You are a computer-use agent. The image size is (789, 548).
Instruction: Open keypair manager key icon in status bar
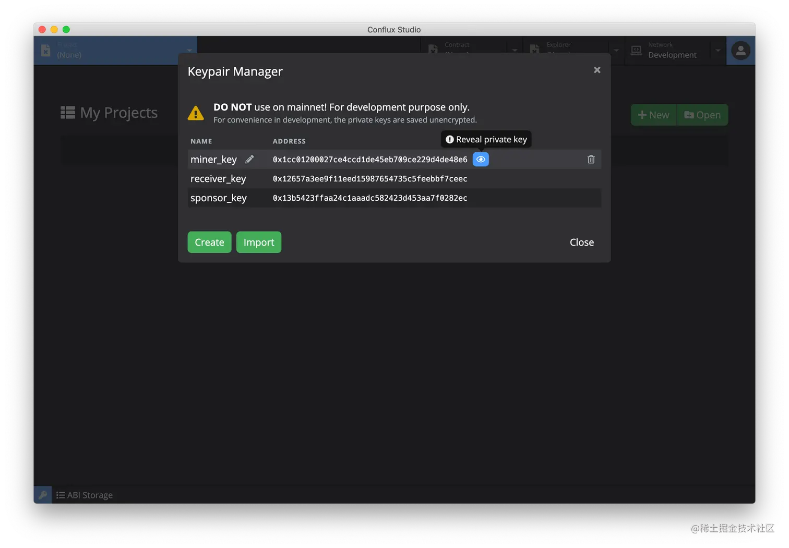[x=43, y=495]
